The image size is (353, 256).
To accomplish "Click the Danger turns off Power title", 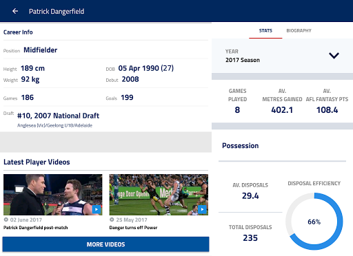I will coord(133,228).
